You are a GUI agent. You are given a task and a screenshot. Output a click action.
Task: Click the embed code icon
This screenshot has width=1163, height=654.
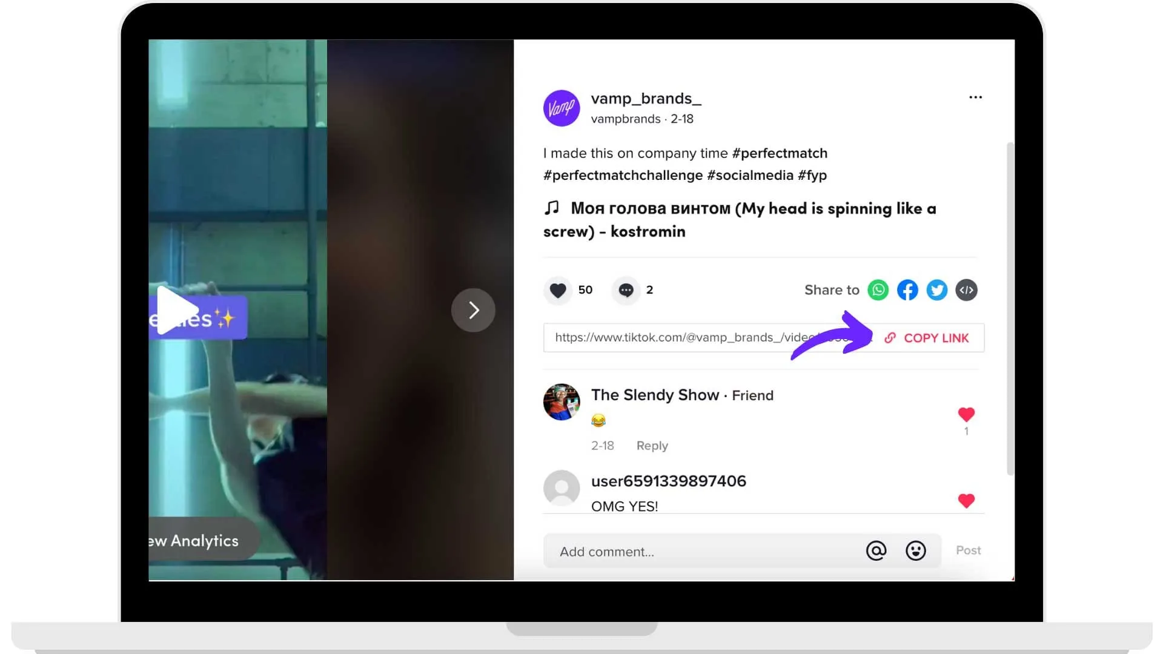coord(967,290)
